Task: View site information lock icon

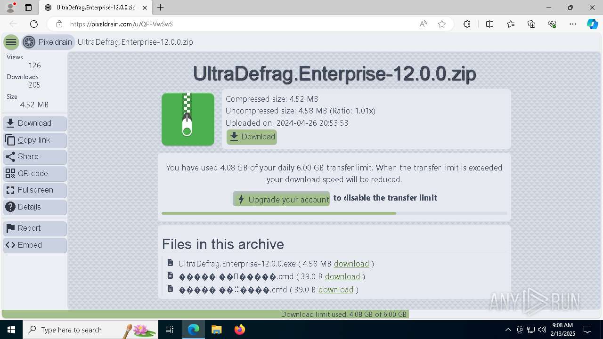Action: (59, 24)
